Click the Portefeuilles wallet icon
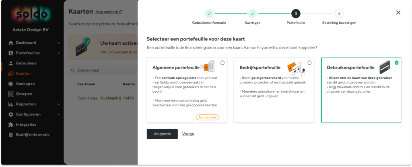 click(11, 53)
